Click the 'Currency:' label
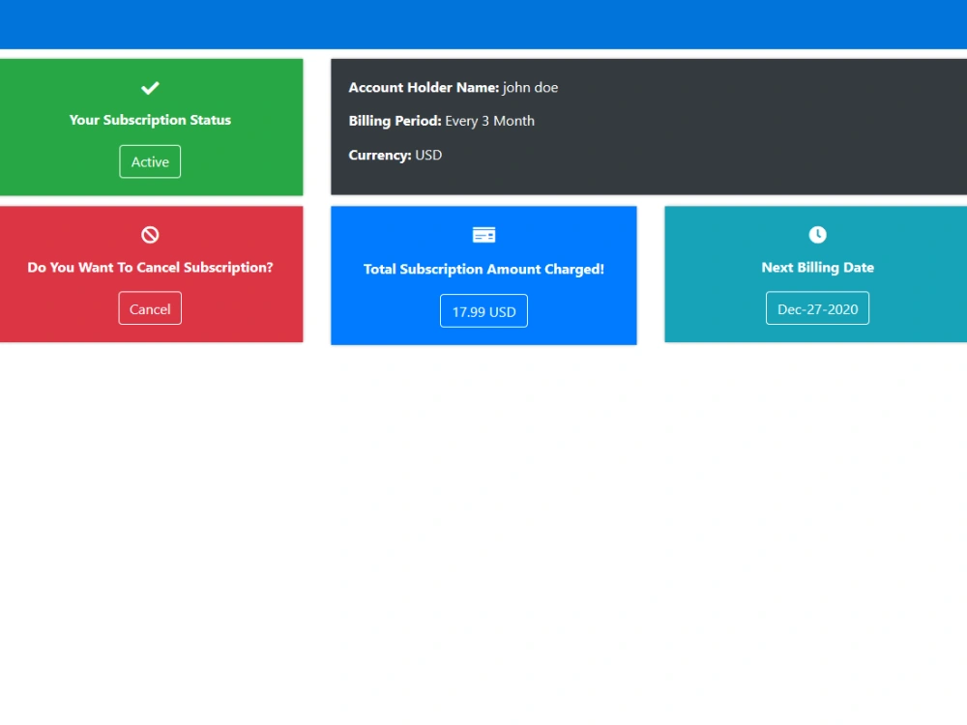Image resolution: width=967 pixels, height=725 pixels. pyautogui.click(x=380, y=155)
